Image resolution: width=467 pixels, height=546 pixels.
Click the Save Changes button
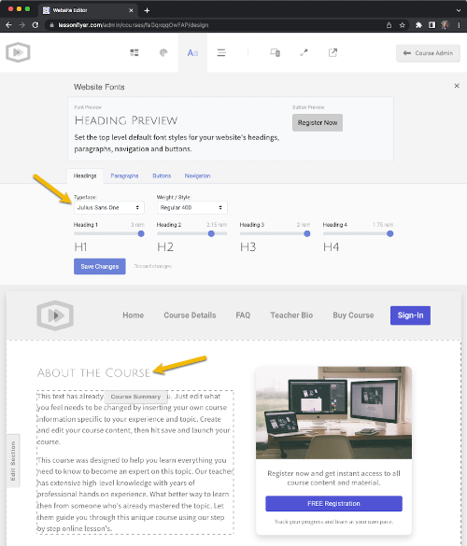coord(100,266)
